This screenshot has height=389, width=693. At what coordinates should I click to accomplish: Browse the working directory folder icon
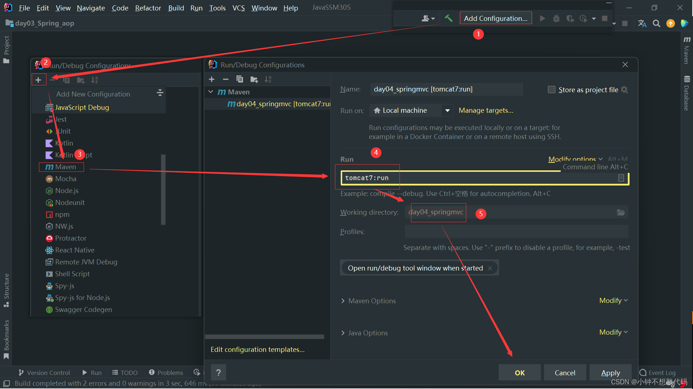(621, 212)
